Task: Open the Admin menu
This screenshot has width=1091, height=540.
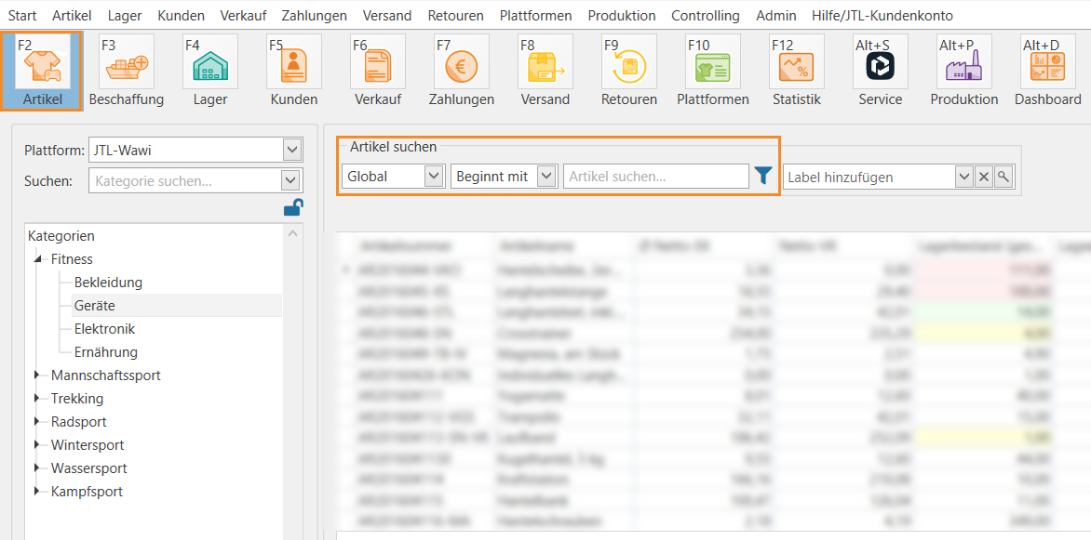Action: (x=775, y=16)
